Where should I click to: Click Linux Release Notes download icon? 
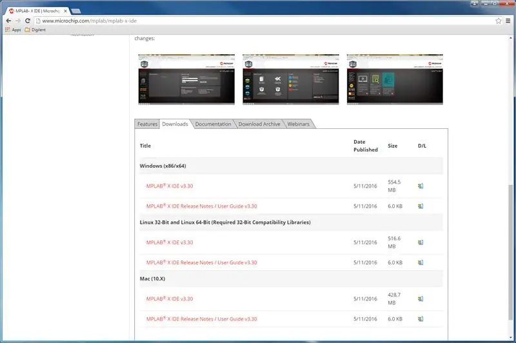click(x=421, y=262)
